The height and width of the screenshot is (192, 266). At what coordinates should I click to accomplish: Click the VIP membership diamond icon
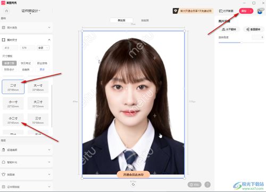pyautogui.click(x=176, y=11)
